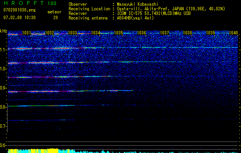Click the yellow signal-level bar at bottom
Screen dimensions: 241x153
tap(33, 151)
